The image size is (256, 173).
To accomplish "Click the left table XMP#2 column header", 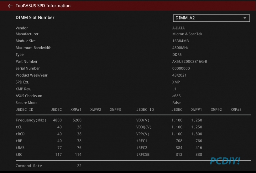I will 96,110.
